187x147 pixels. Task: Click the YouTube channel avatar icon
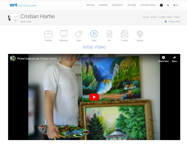13,58
